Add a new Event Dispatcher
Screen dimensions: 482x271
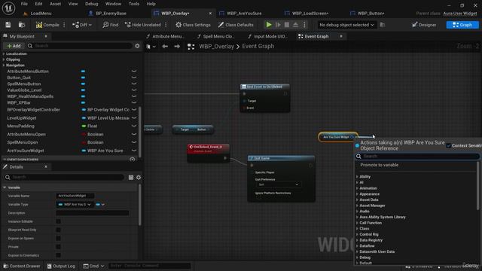[133, 160]
